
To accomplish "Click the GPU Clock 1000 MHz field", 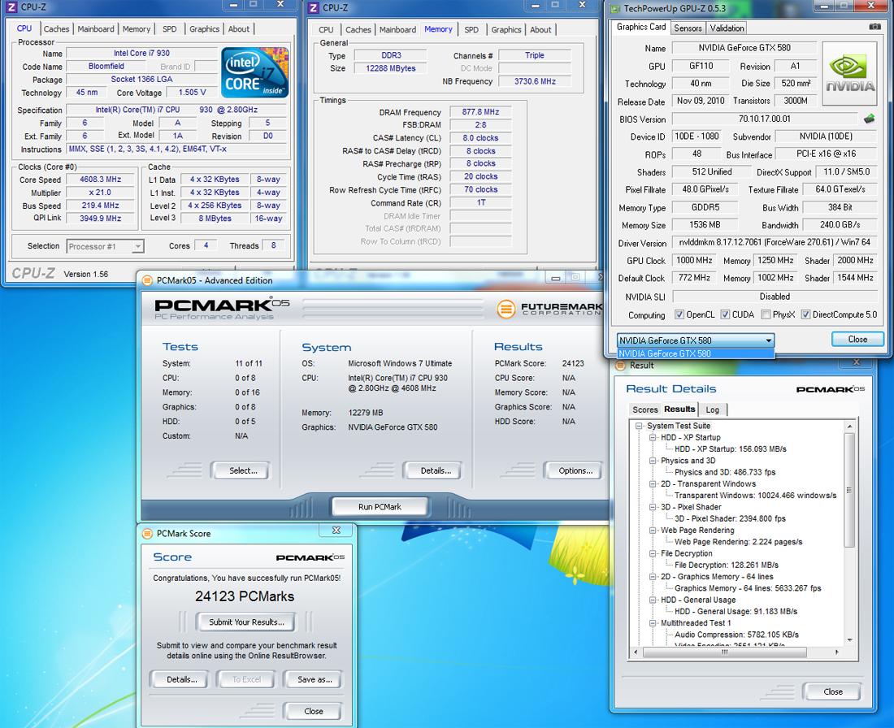I will [694, 261].
